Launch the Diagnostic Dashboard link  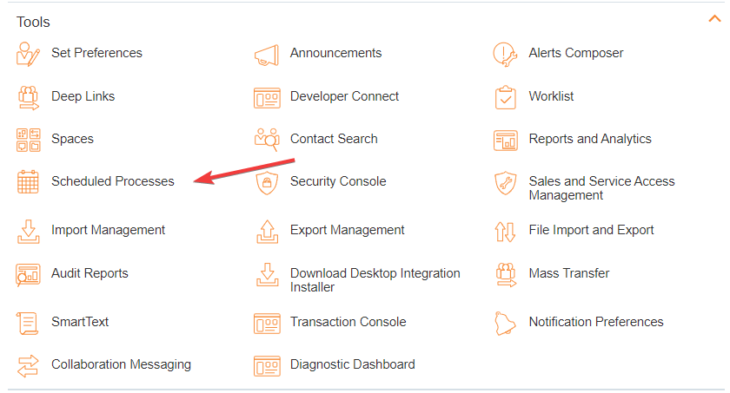coord(352,364)
